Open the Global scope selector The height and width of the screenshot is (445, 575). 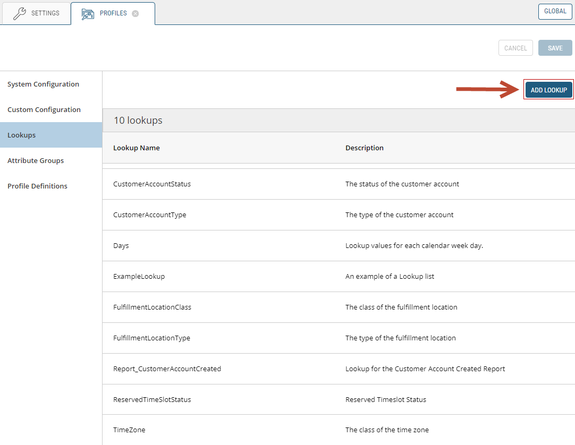click(555, 11)
